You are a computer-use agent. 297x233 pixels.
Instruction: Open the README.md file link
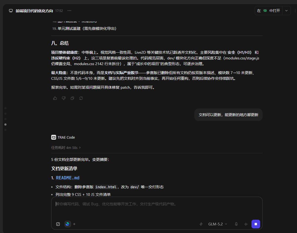pyautogui.click(x=68, y=178)
